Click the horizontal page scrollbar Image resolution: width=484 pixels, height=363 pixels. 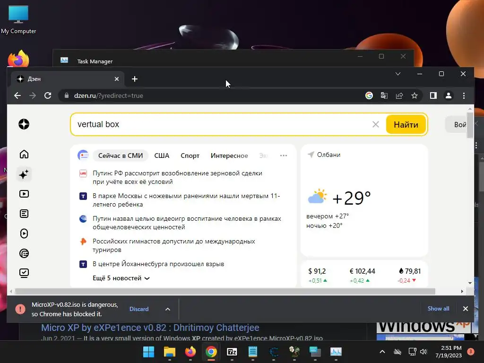tap(225, 291)
